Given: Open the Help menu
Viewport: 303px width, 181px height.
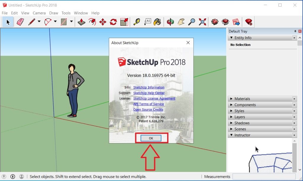Looking at the screenshot, I should click(95, 13).
